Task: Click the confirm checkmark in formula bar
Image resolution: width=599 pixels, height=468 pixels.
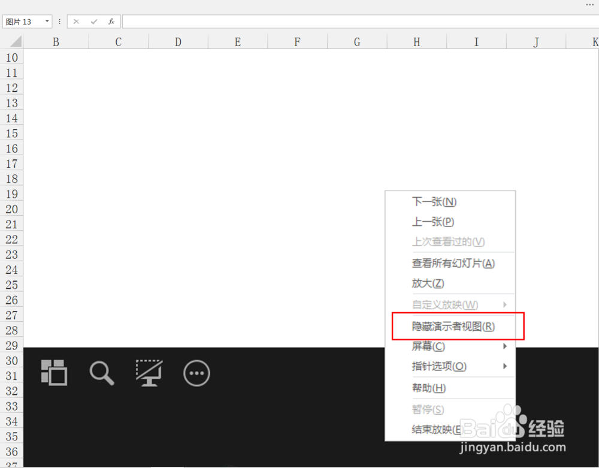Action: (x=94, y=22)
